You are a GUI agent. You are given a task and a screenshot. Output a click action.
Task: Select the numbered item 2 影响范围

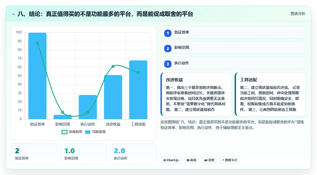tap(233, 48)
